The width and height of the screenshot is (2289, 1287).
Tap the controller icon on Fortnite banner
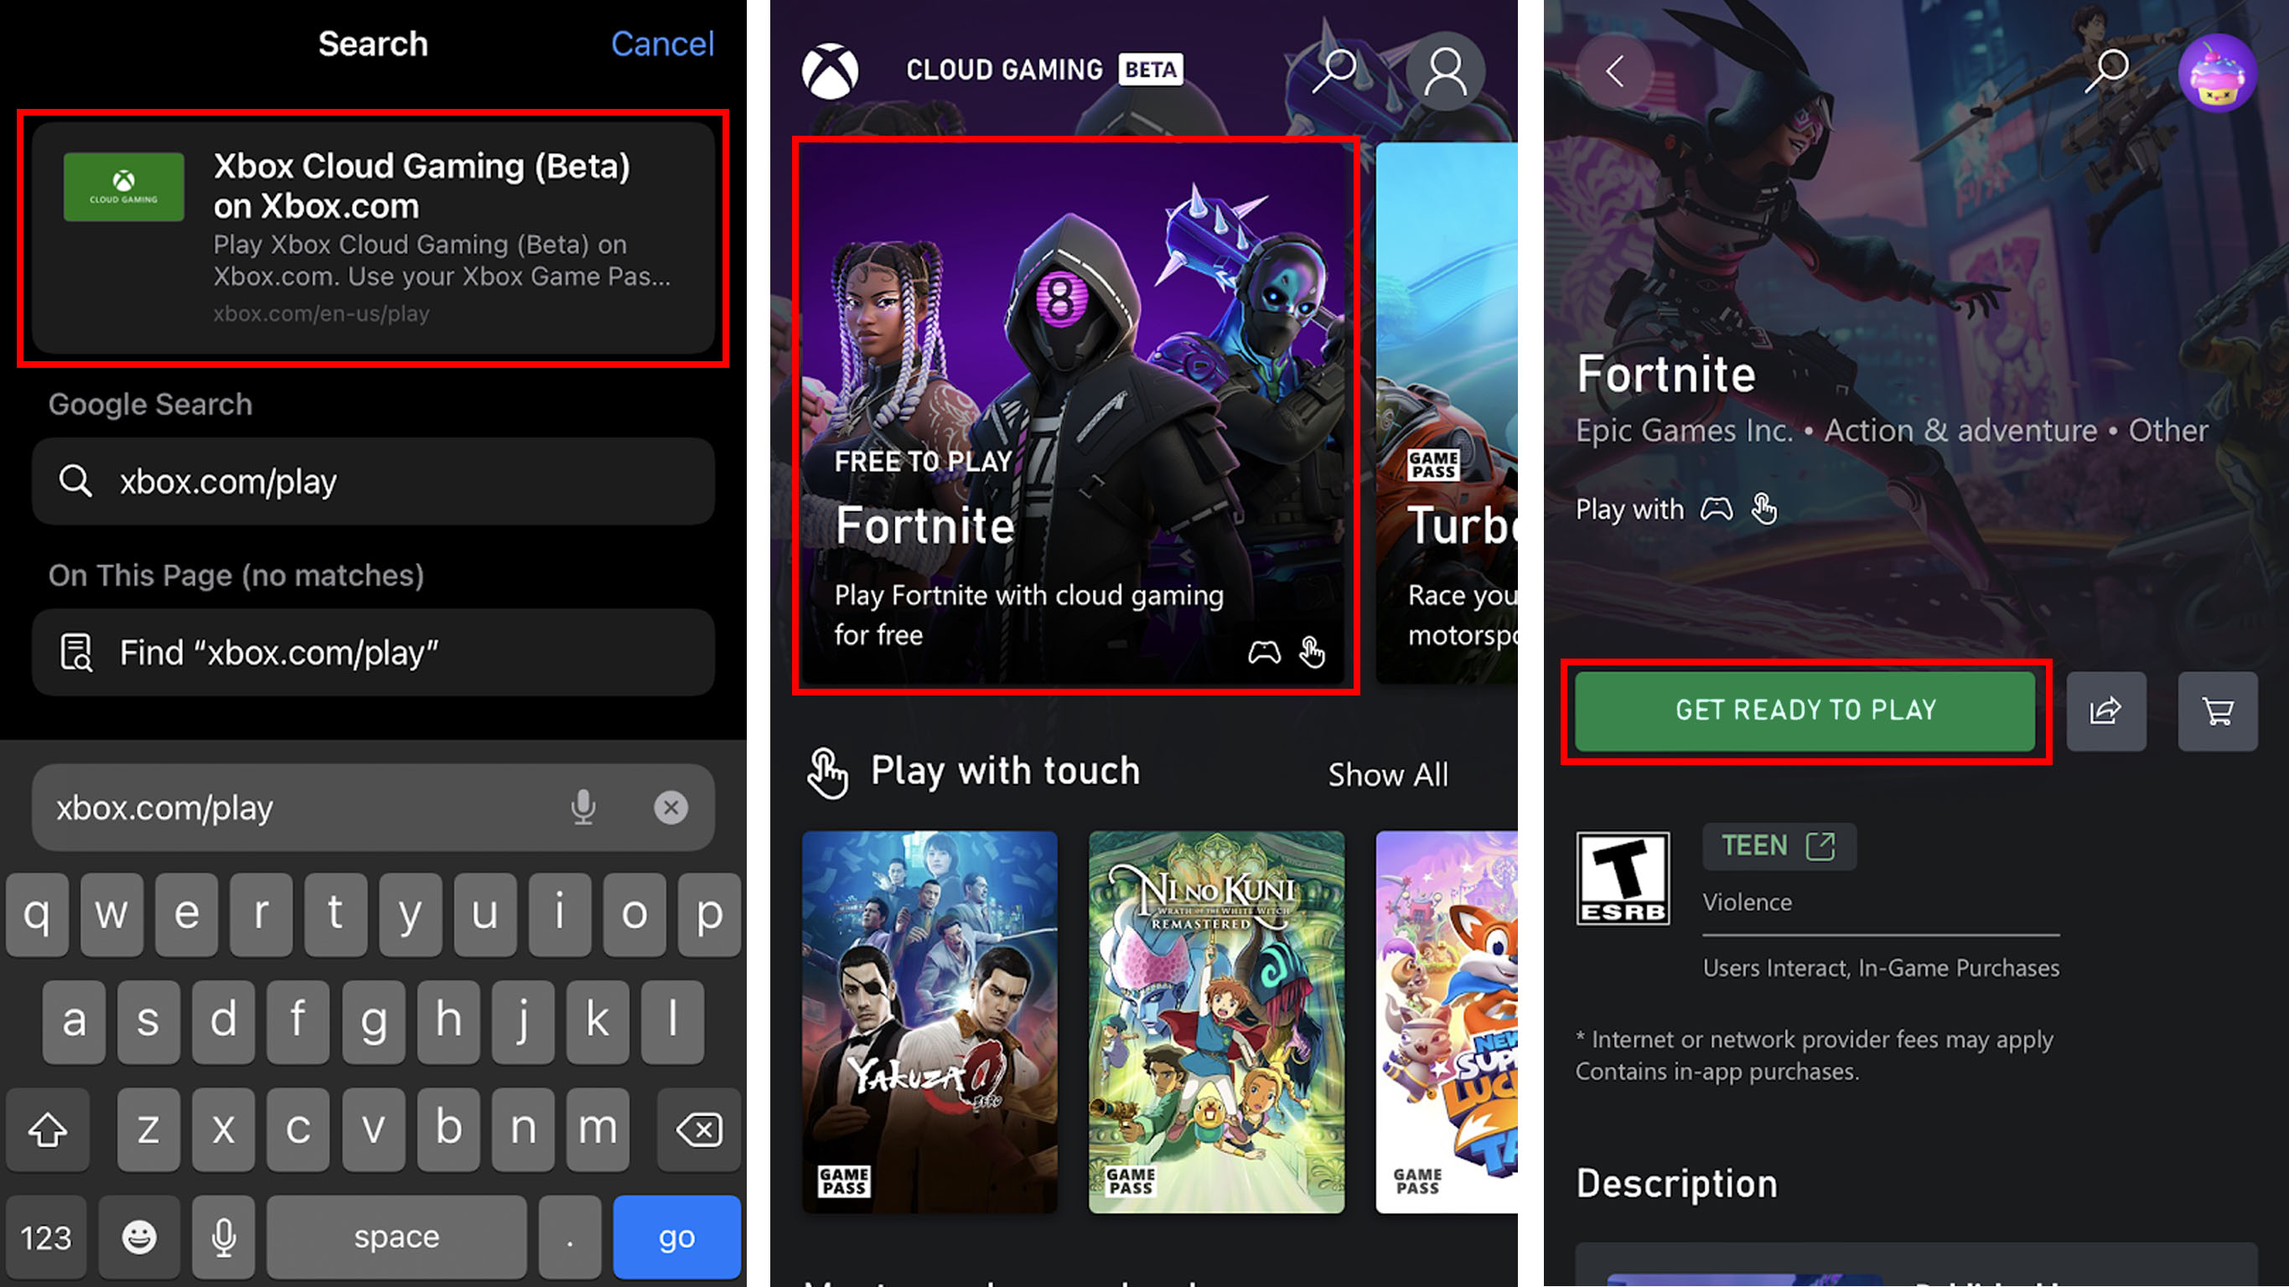(x=1265, y=653)
